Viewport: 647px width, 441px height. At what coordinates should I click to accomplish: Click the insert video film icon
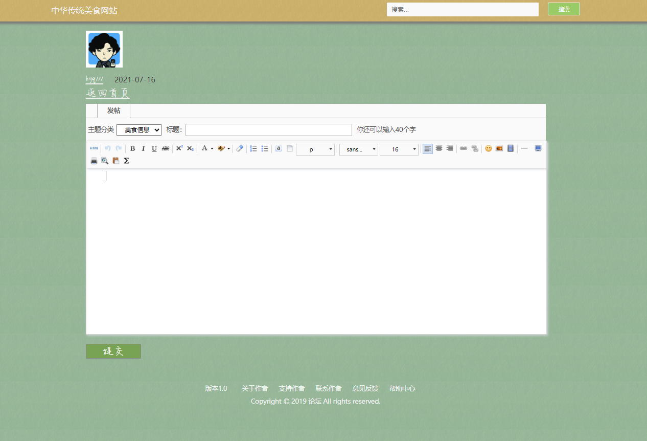(510, 148)
